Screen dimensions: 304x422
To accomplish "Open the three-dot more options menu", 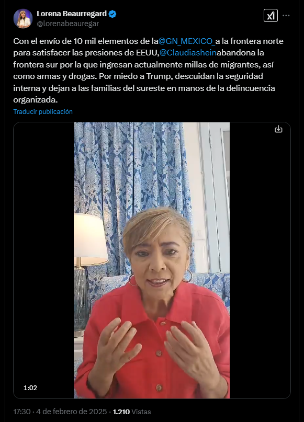I will [286, 16].
